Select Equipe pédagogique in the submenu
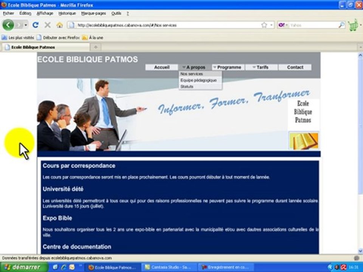This screenshot has height=272, width=363. point(200,80)
